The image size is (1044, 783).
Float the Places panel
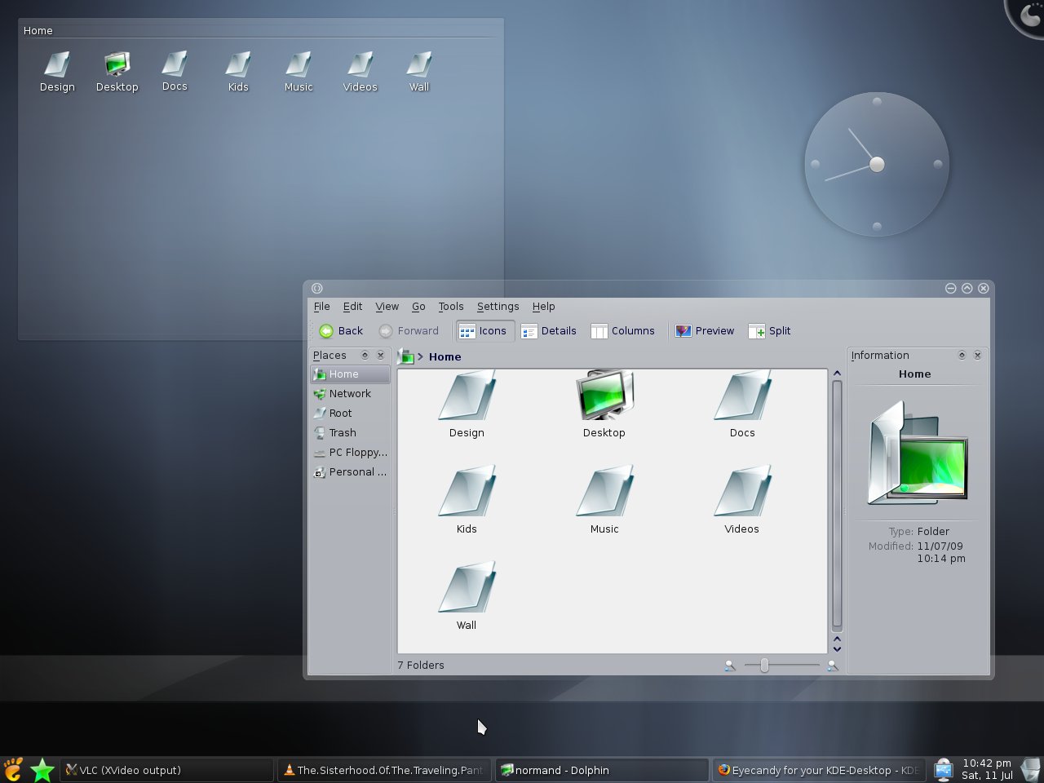point(365,356)
